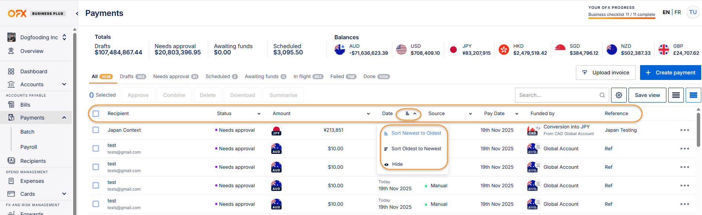
Task: Expand the Status column dropdown
Action: coord(259,114)
